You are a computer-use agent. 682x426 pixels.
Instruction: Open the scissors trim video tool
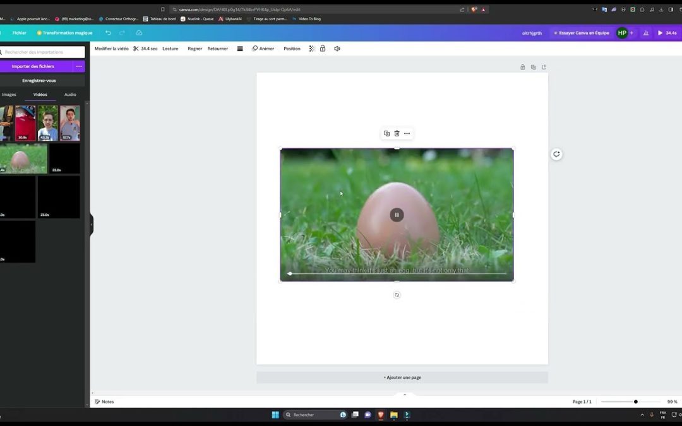(x=136, y=49)
